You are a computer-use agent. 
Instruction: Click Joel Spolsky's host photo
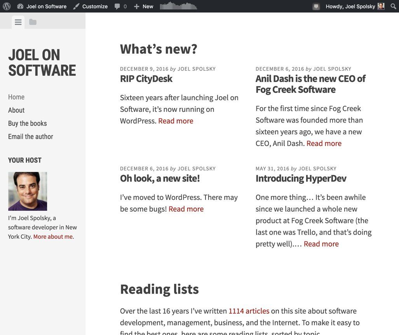pos(28,191)
